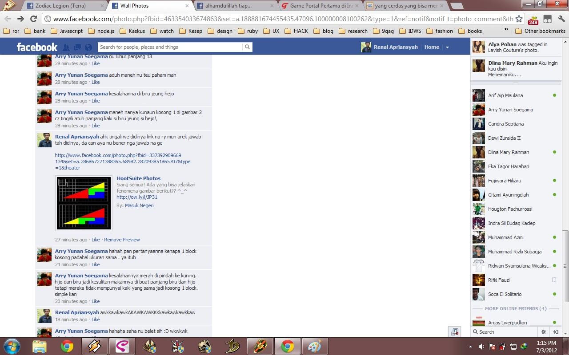Click the network tray icon
Image resolution: width=569 pixels, height=355 pixels.
click(513, 346)
